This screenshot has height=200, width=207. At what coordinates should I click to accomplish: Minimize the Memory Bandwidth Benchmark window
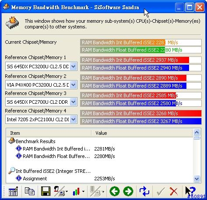(x=179, y=7)
